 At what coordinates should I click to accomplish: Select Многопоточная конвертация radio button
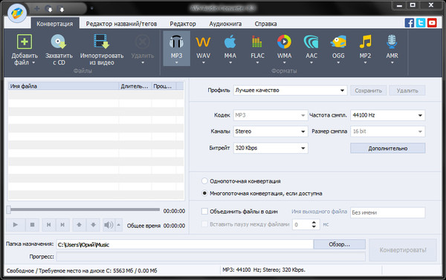tap(204, 193)
